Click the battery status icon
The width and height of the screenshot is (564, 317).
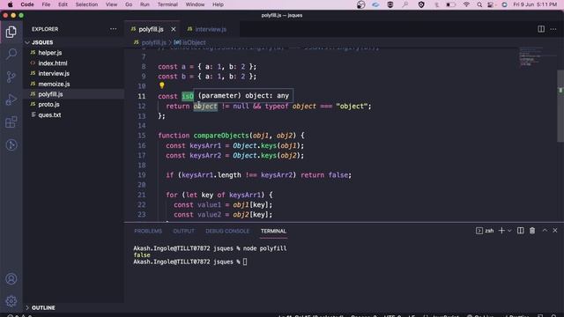(450, 4)
